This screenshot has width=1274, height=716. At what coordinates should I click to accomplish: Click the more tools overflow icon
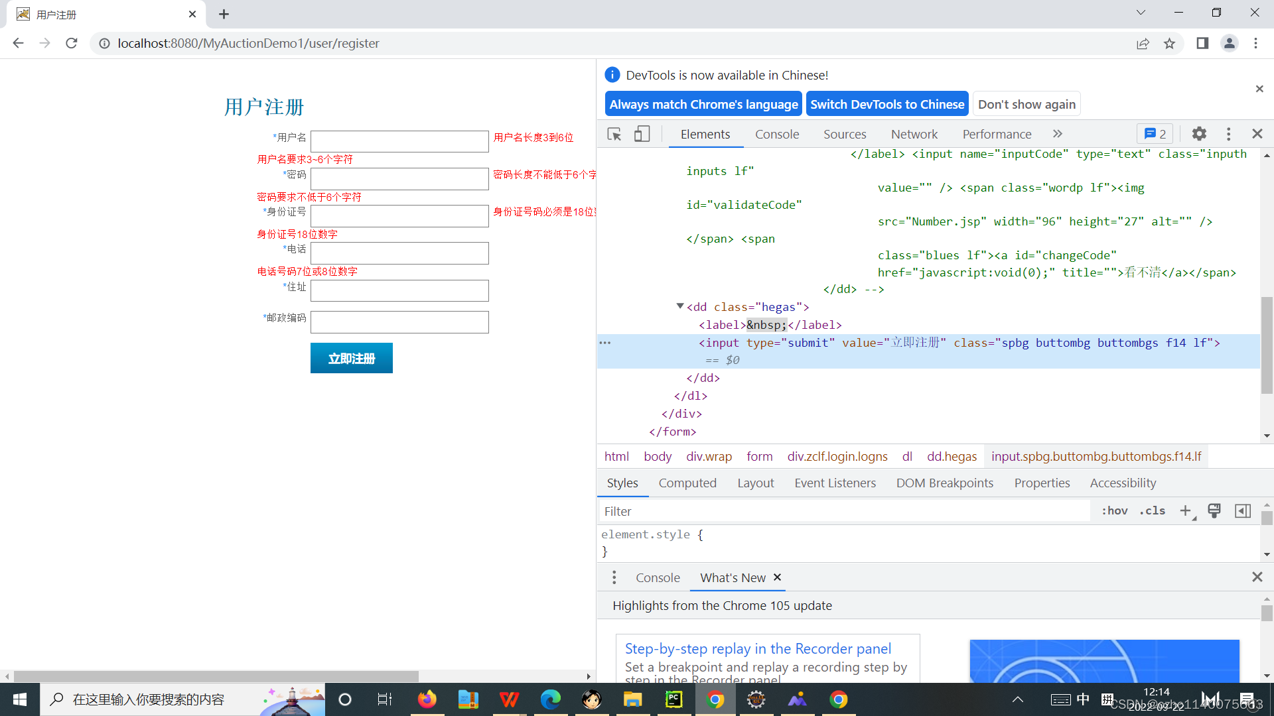(1056, 133)
